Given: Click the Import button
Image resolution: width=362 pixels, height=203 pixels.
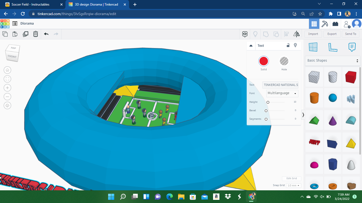Looking at the screenshot, I should tap(313, 34).
